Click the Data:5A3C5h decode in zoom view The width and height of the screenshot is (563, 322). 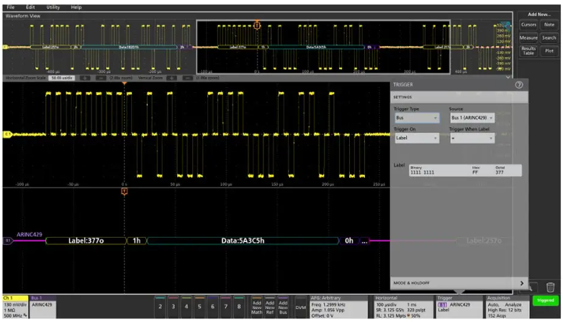[243, 241]
